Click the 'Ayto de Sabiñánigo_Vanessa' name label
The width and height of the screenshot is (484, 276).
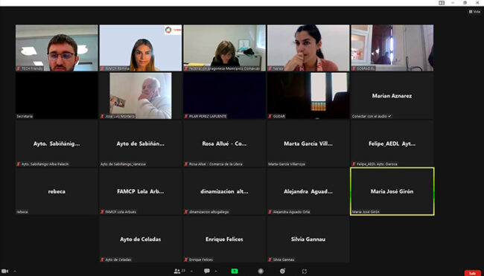(x=123, y=164)
